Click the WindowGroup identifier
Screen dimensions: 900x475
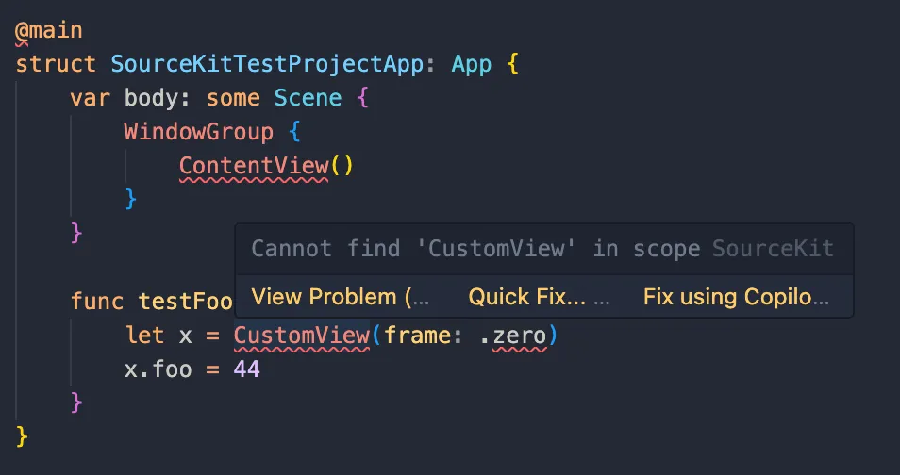pos(198,132)
